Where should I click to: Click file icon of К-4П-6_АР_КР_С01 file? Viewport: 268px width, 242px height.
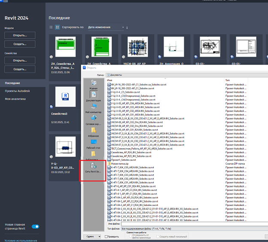coord(109,186)
